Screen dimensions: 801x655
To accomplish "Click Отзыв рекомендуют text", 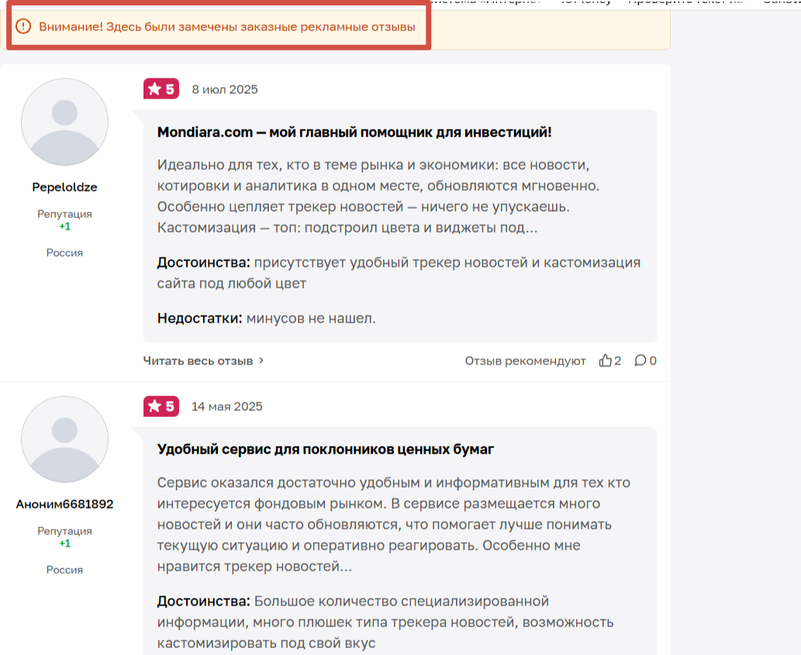I will point(525,361).
